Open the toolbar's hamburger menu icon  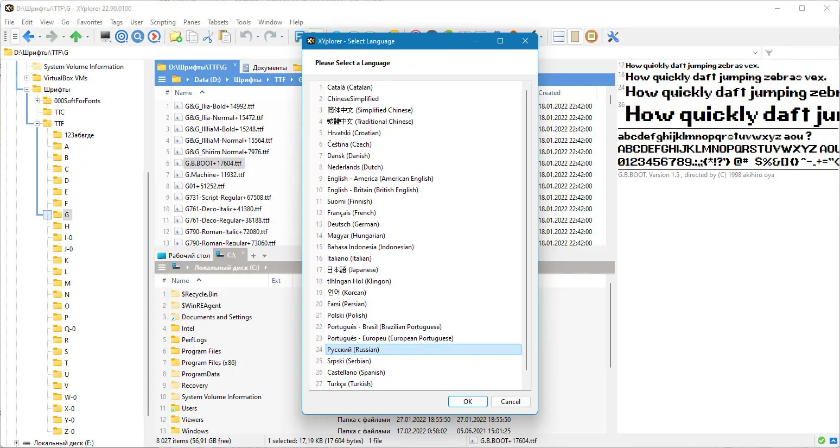pos(15,36)
